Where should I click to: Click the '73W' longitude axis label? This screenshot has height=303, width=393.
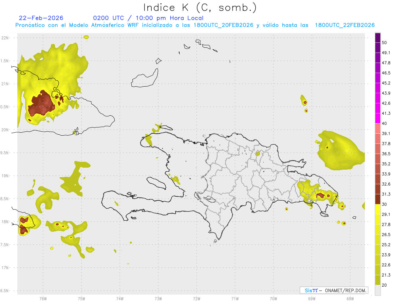click(x=158, y=298)
